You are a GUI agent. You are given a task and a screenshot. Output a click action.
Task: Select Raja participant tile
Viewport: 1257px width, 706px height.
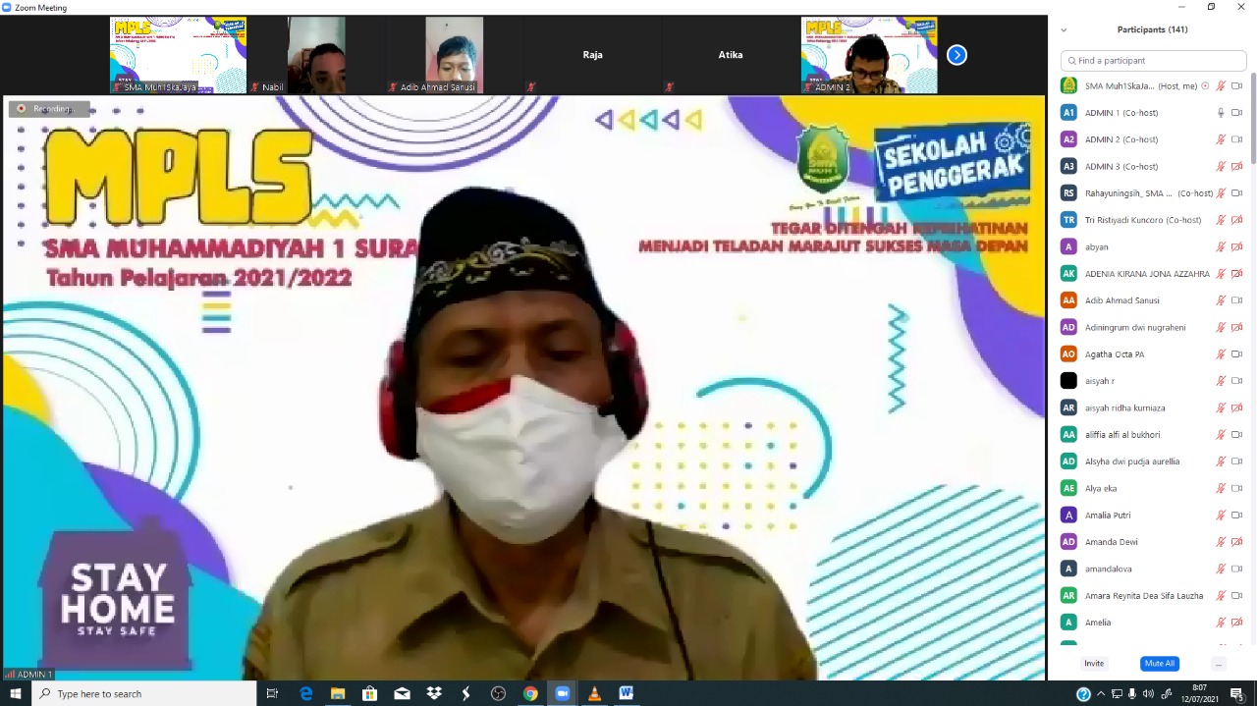(x=592, y=55)
